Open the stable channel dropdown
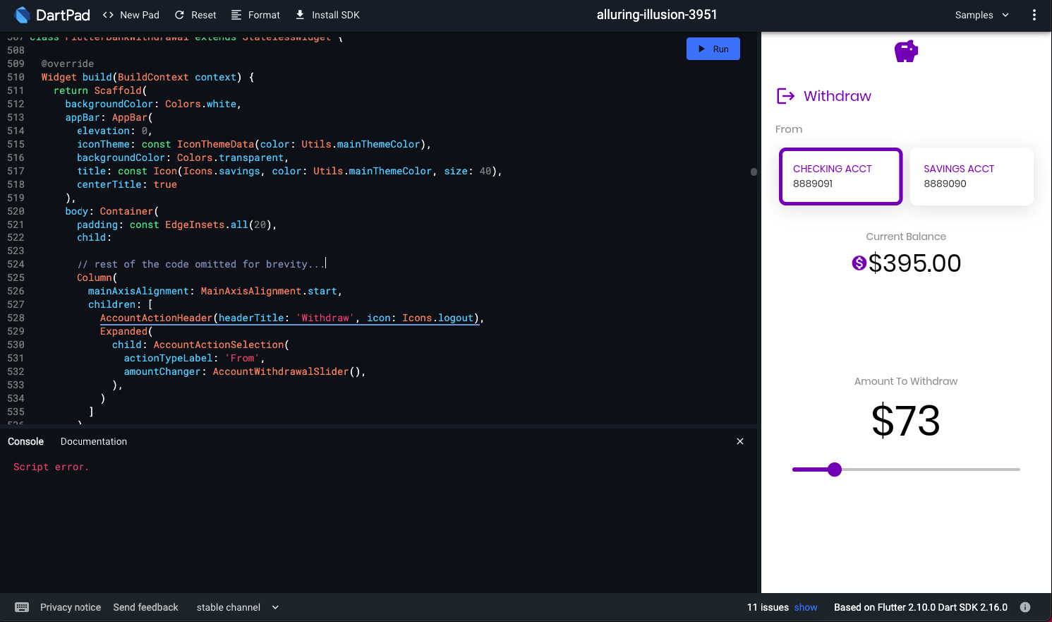The height and width of the screenshot is (622, 1052). (x=238, y=607)
